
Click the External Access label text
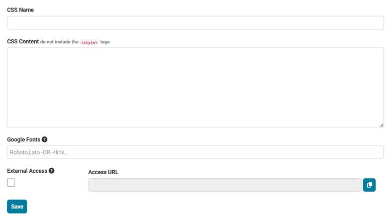tap(27, 171)
